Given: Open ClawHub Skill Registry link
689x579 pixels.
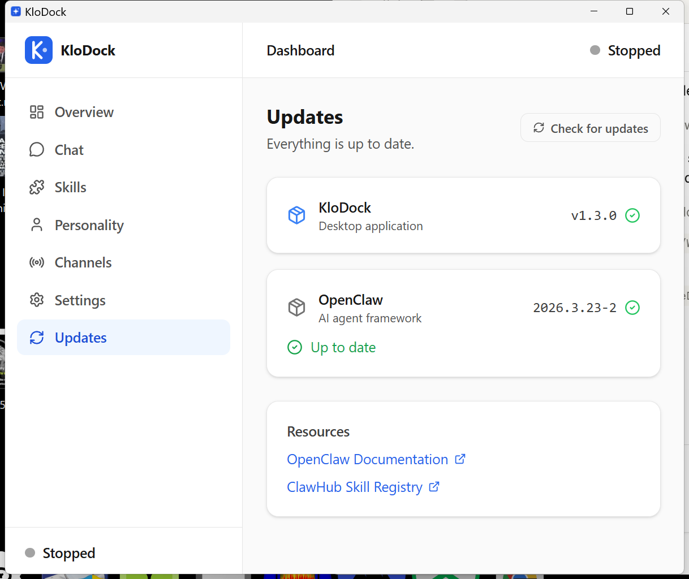Looking at the screenshot, I should (x=355, y=487).
